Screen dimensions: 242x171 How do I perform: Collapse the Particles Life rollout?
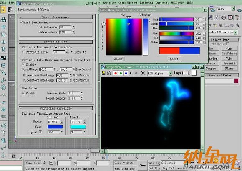[55, 42]
